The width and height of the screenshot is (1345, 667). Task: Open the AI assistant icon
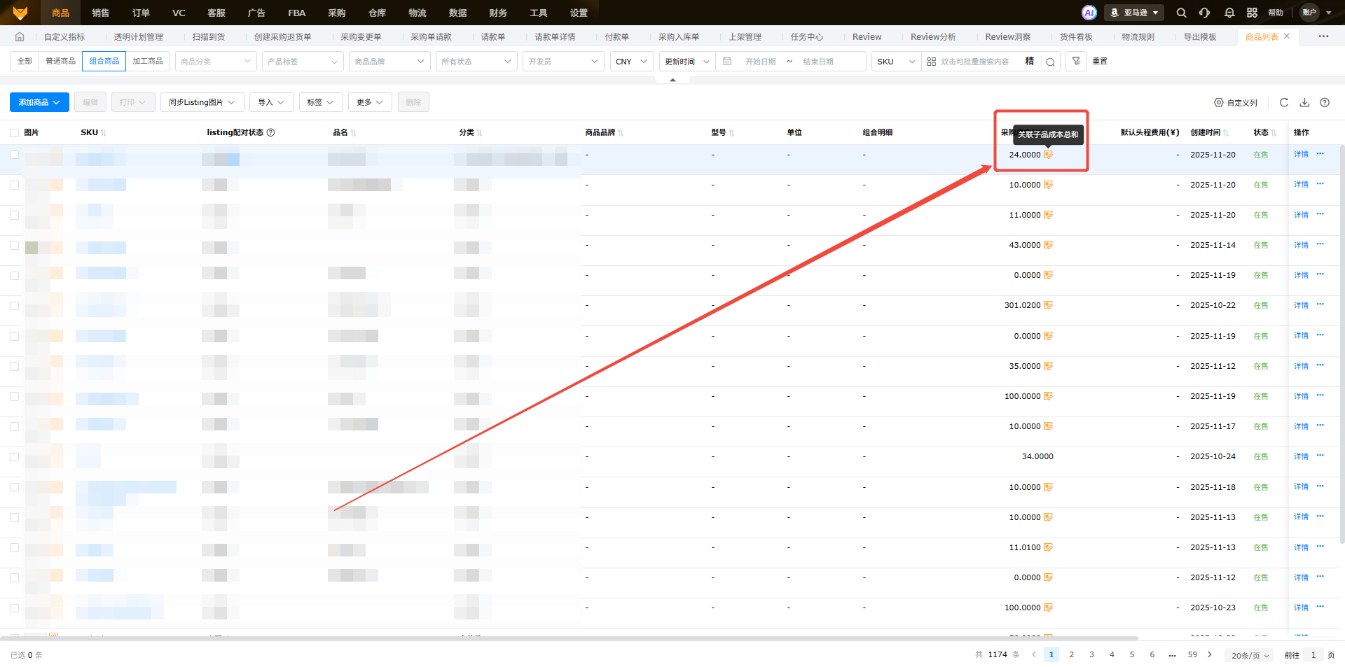pyautogui.click(x=1089, y=13)
